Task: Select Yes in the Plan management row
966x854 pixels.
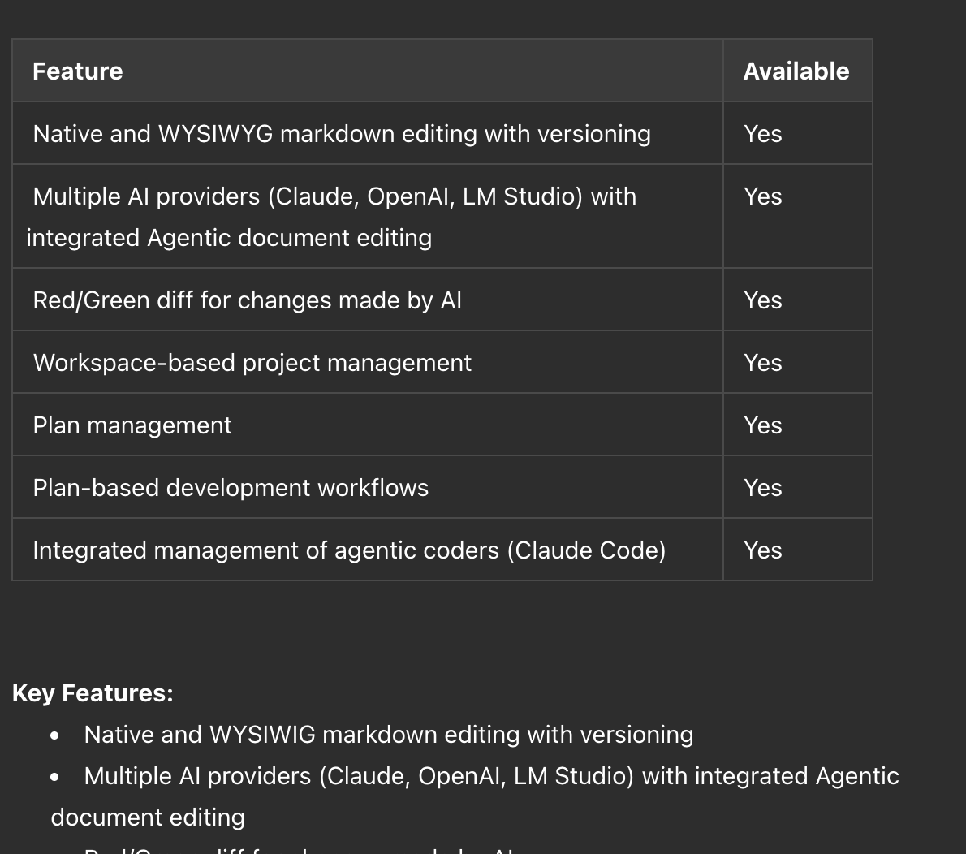Action: pyautogui.click(x=763, y=425)
